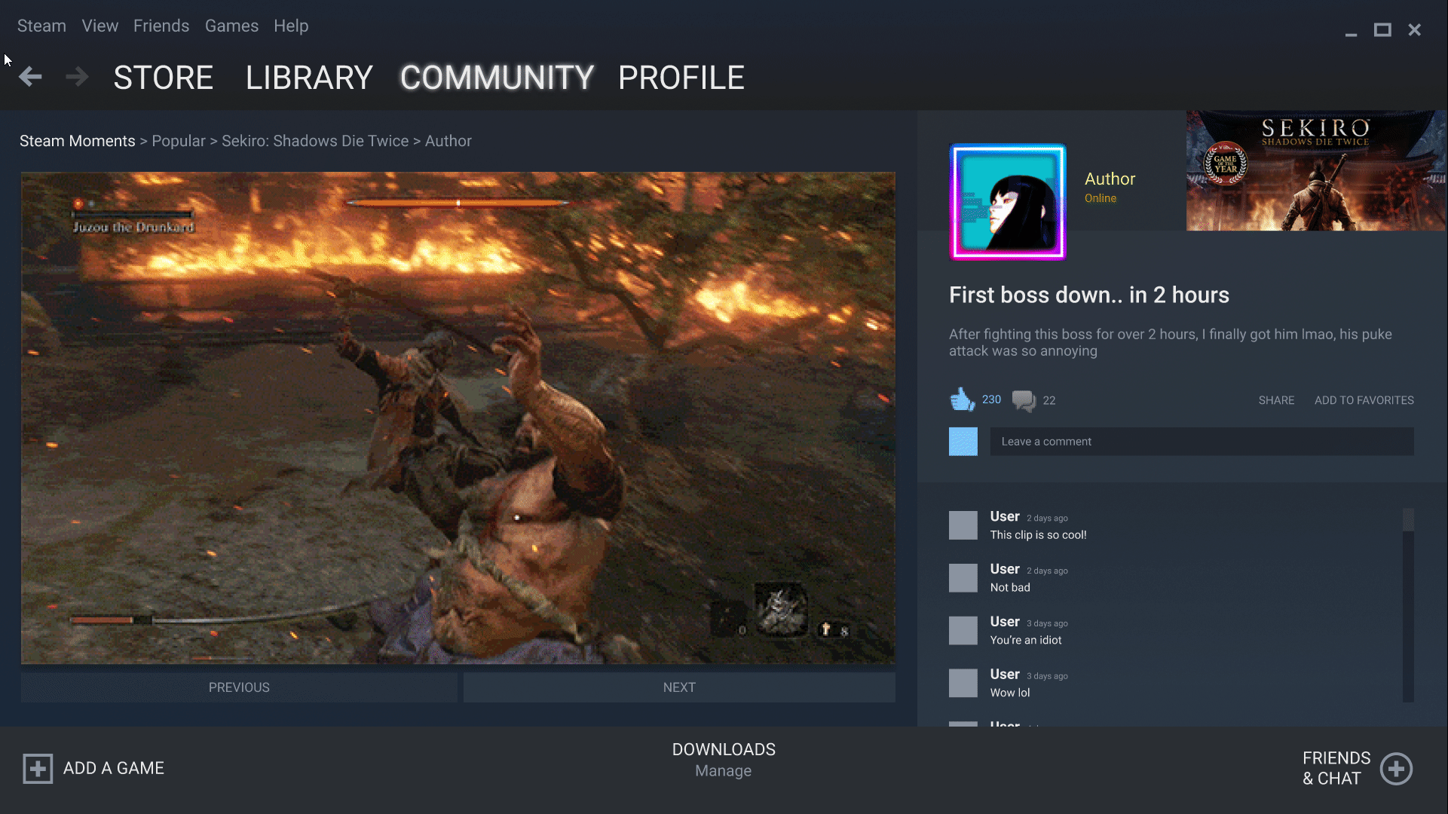Click ADD TO FAVORITES
The width and height of the screenshot is (1448, 814).
(x=1364, y=400)
